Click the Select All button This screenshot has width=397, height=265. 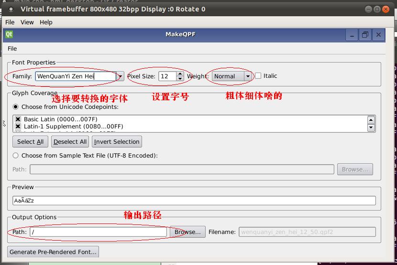pos(31,142)
